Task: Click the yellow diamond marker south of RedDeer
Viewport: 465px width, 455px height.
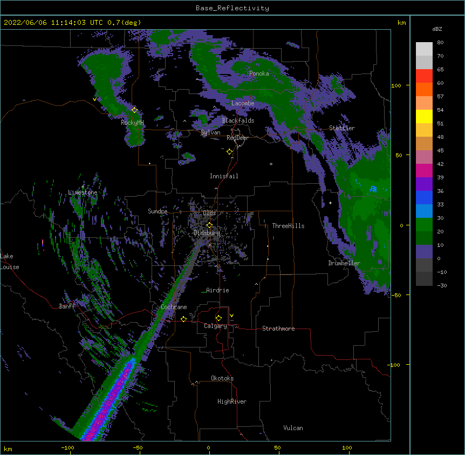Action: (230, 152)
